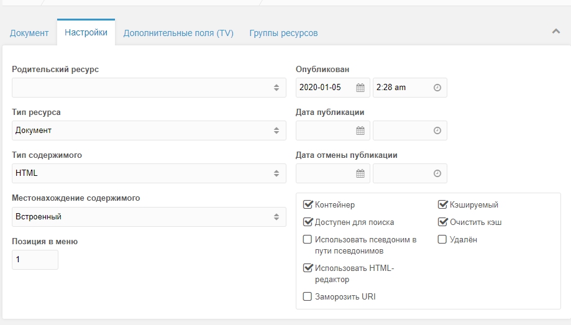Uncheck the Контейнер checkbox

coord(308,204)
